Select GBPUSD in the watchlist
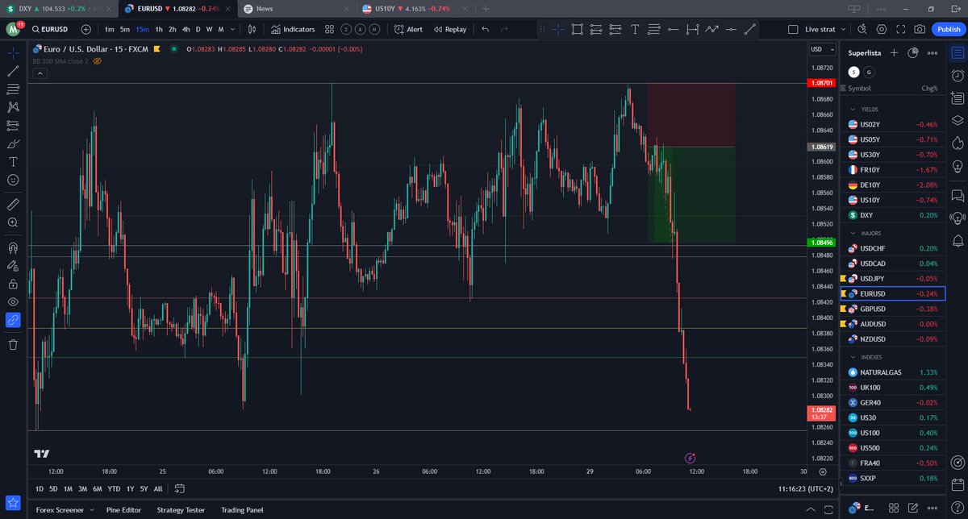Screen dimensions: 968x519 893,309
